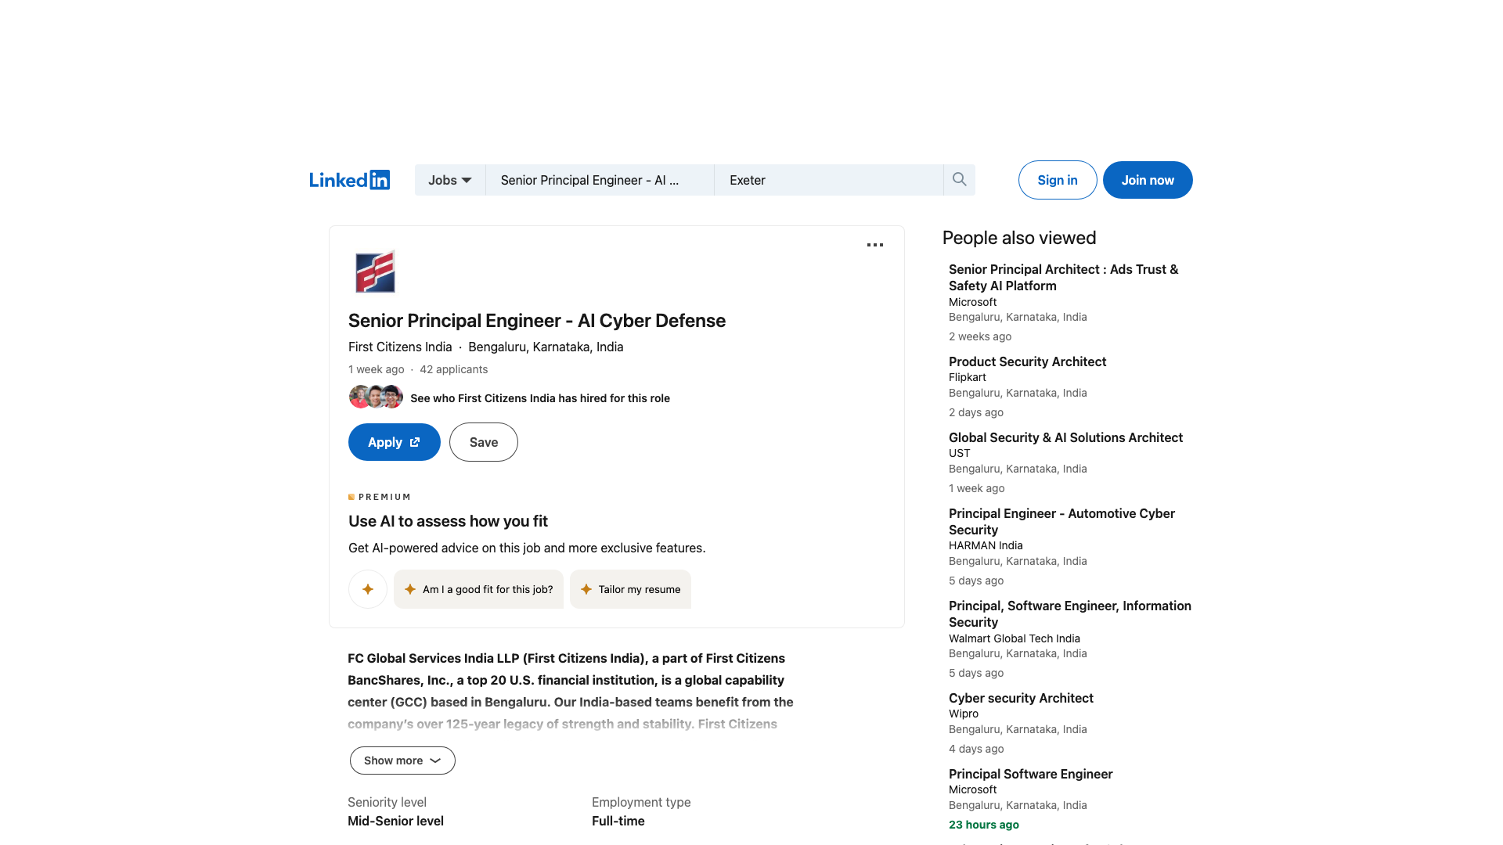The width and height of the screenshot is (1503, 845).
Task: Click the '23 hours ago' timestamp
Action: pos(984,825)
